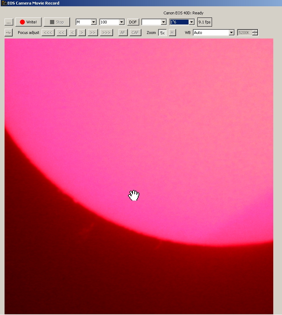Click the camera icon in title bar
The image size is (282, 315).
(4, 3)
